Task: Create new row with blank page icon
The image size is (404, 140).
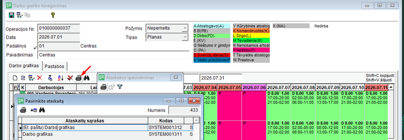Action: (x=15, y=77)
